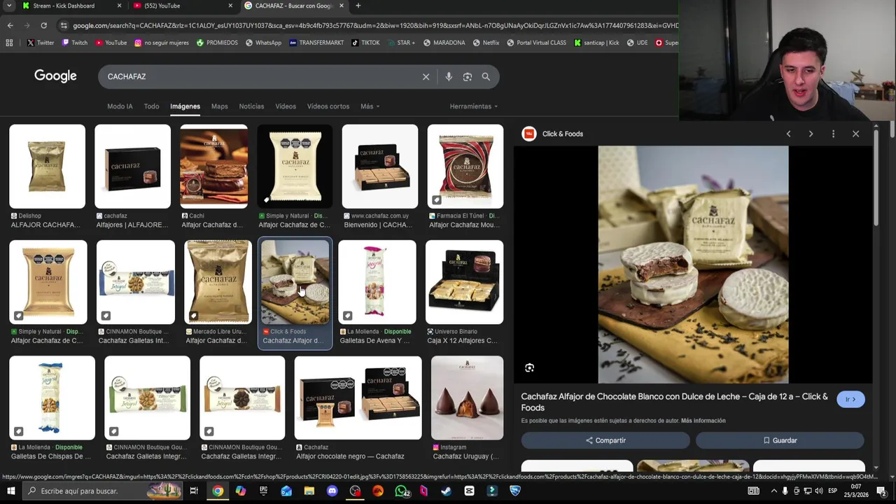Open WhatsApp bookmark
The image size is (896, 504).
coord(263,43)
